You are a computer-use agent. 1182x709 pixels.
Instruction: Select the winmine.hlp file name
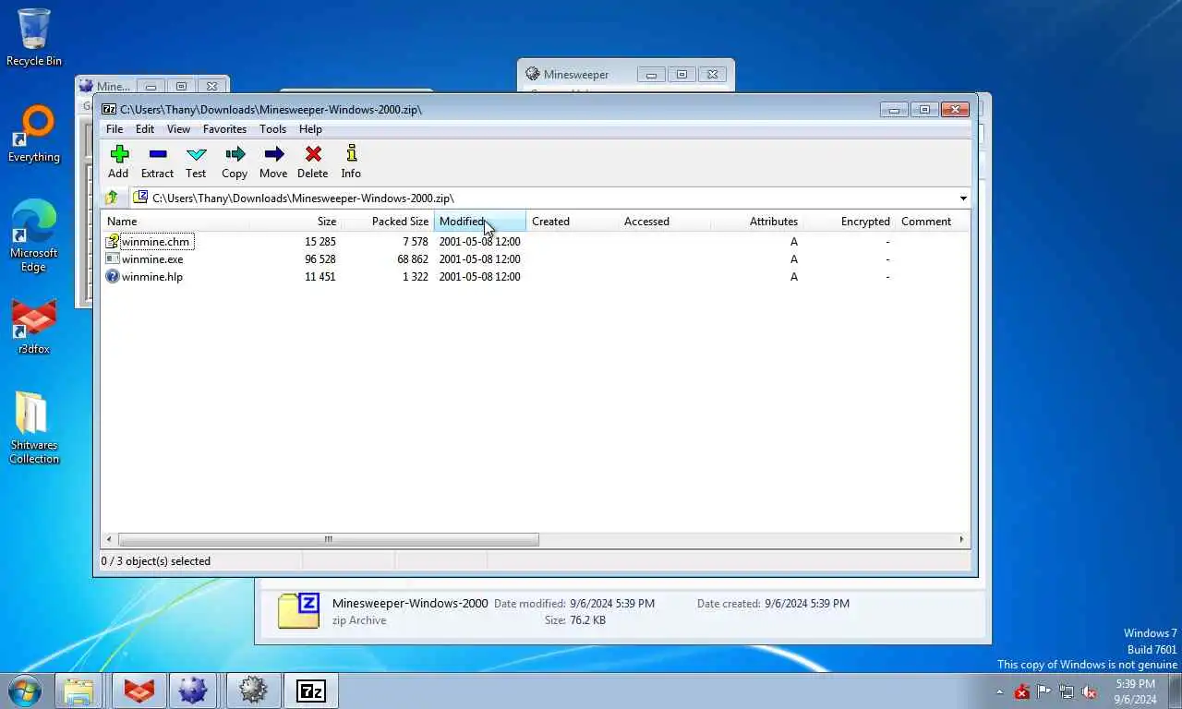[152, 277]
